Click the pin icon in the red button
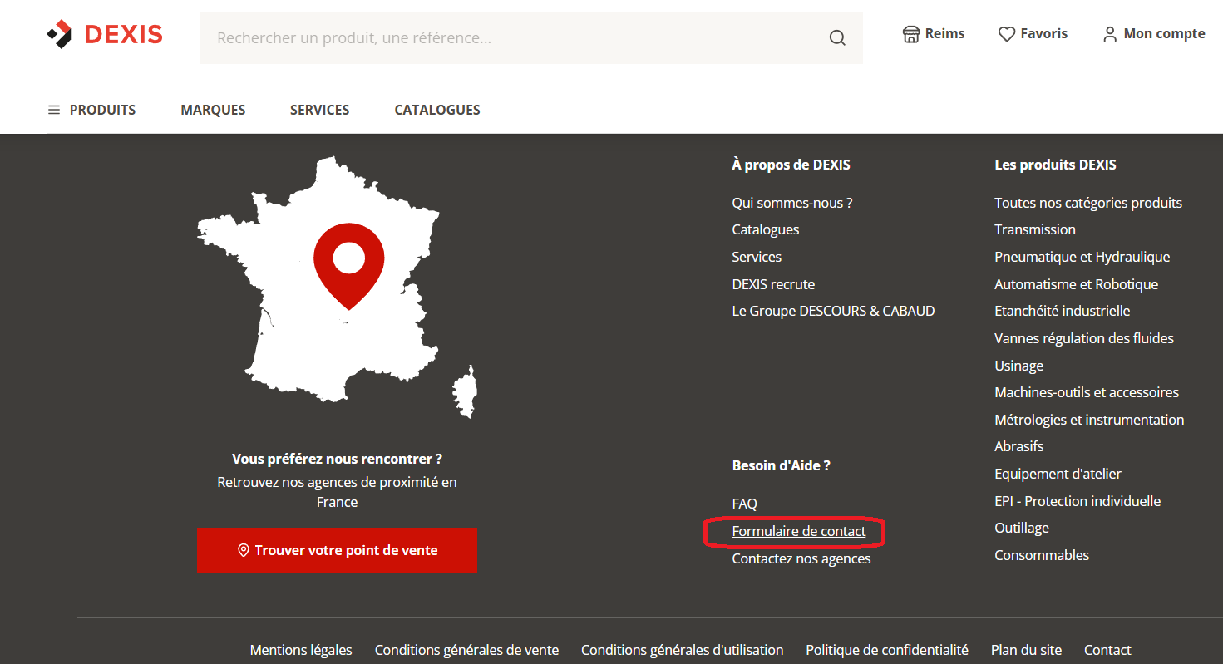Viewport: 1223px width, 664px height. 244,550
